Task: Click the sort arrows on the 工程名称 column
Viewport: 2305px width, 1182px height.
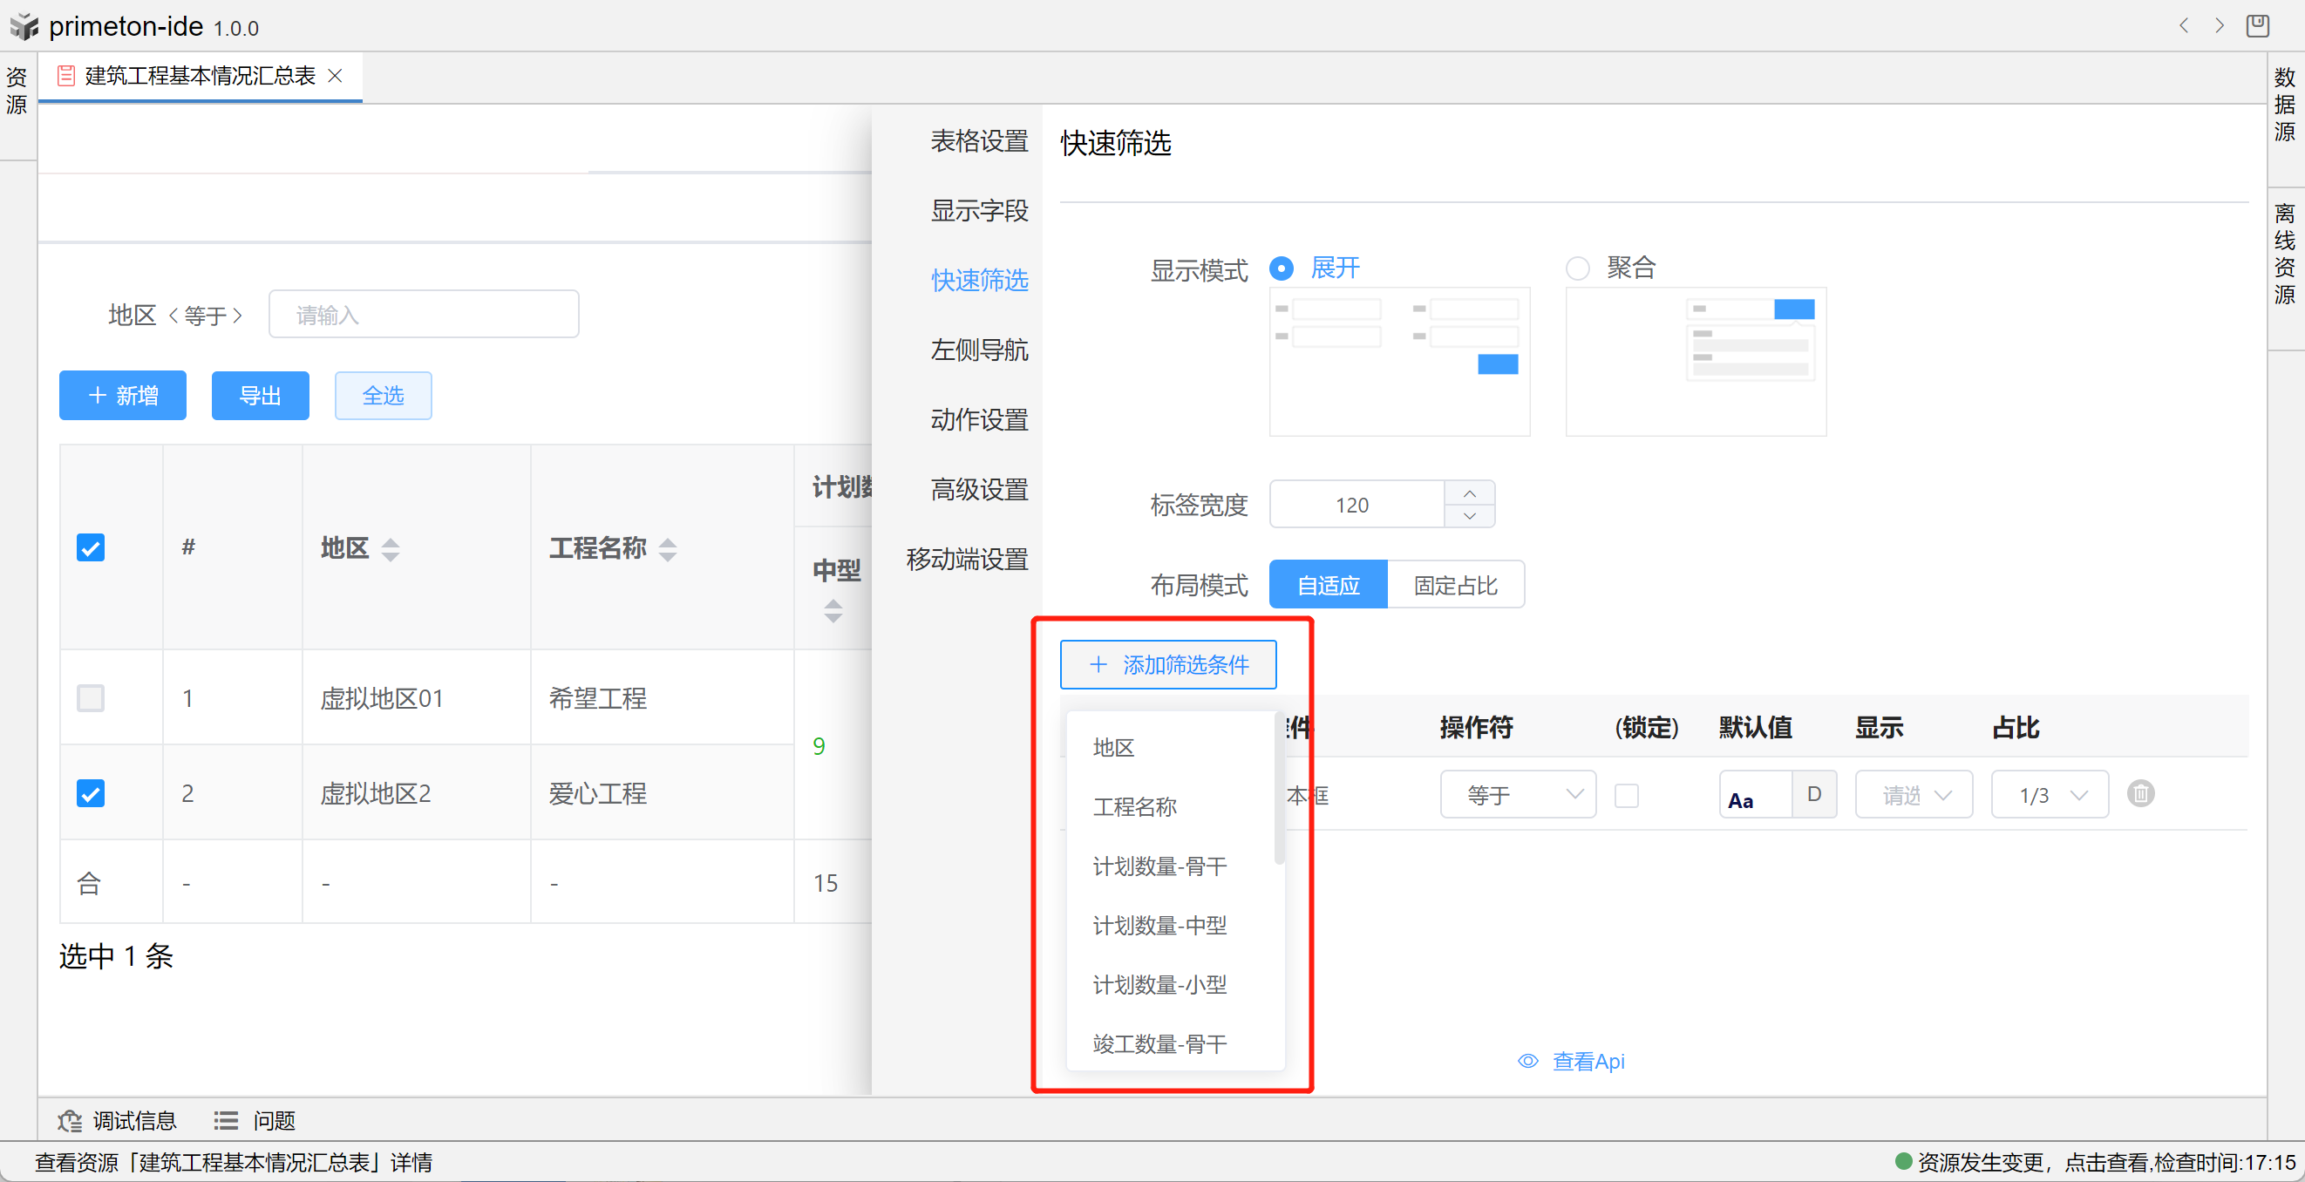Action: [x=668, y=548]
